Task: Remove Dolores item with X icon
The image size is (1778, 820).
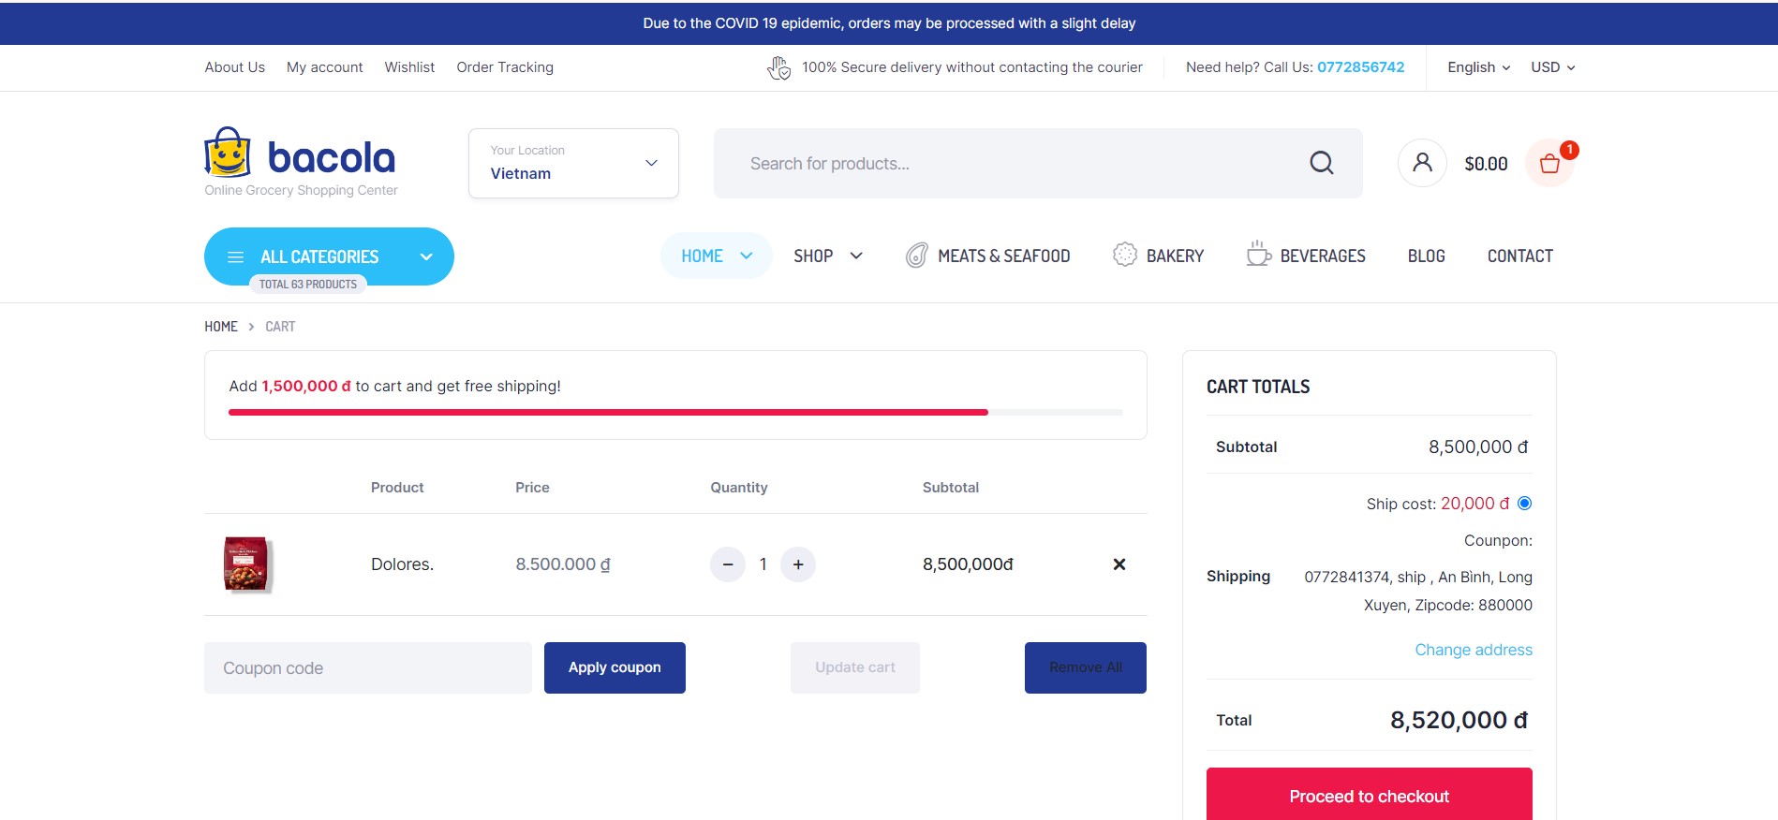Action: [x=1119, y=564]
